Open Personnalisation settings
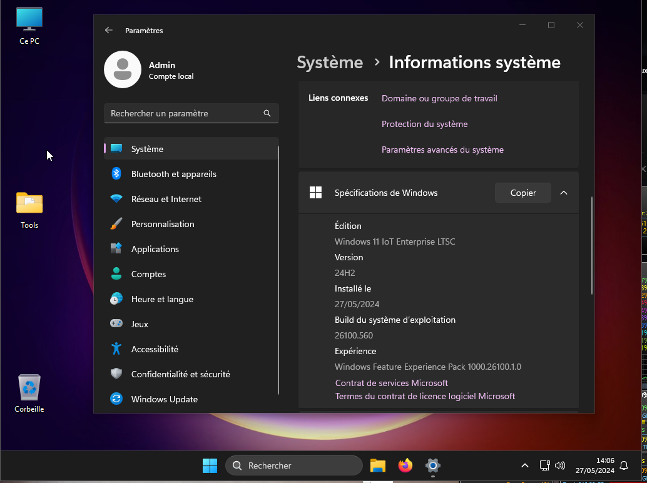The image size is (647, 483). coord(191,223)
